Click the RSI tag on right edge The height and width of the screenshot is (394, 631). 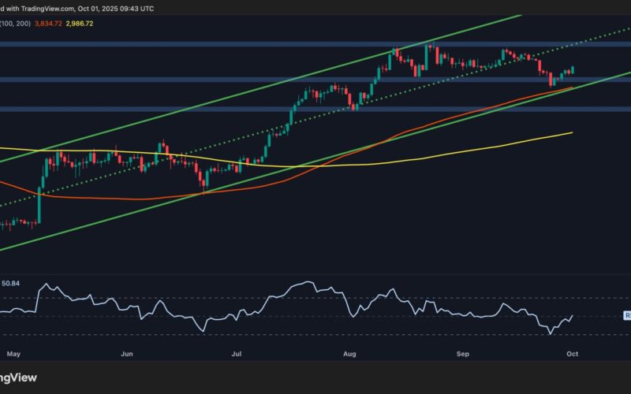click(x=627, y=315)
